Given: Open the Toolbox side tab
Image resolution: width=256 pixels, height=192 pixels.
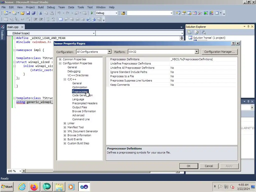Looking at the screenshot, I should pyautogui.click(x=2, y=32).
